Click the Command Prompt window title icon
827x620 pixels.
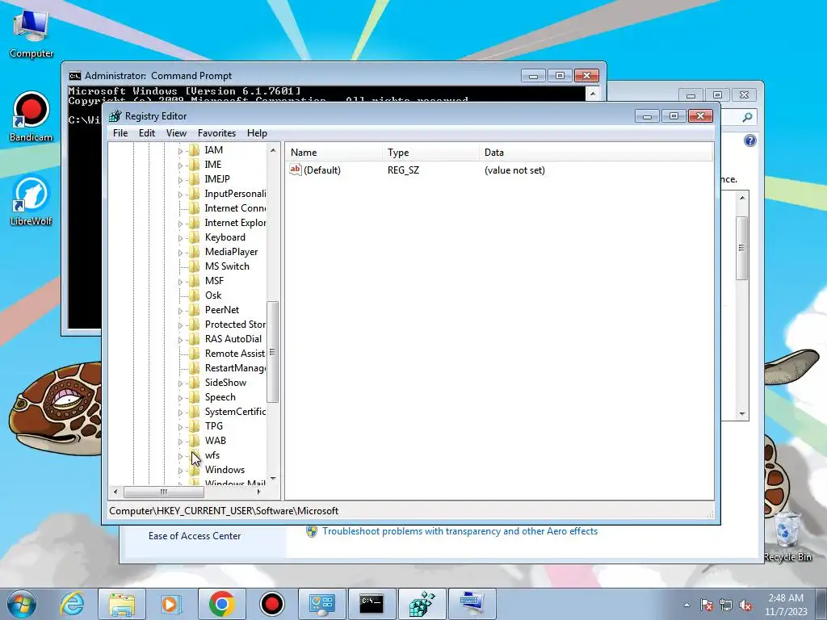click(x=75, y=75)
